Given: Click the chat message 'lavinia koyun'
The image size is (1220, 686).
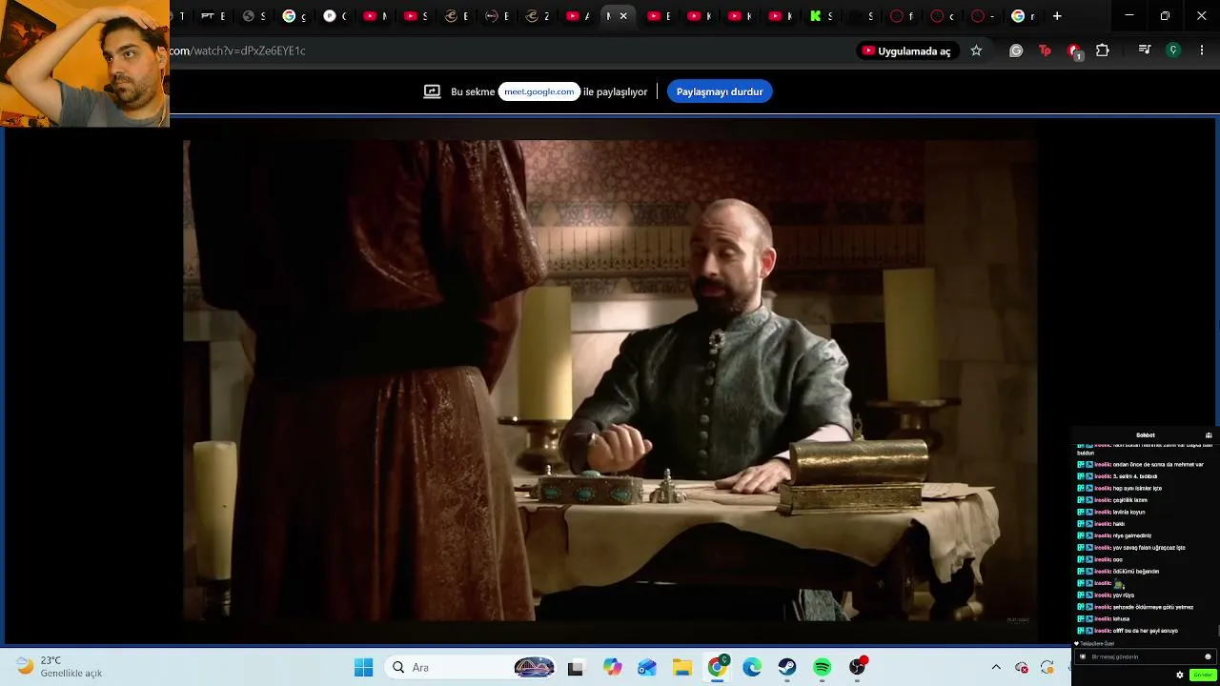Looking at the screenshot, I should 1128,512.
